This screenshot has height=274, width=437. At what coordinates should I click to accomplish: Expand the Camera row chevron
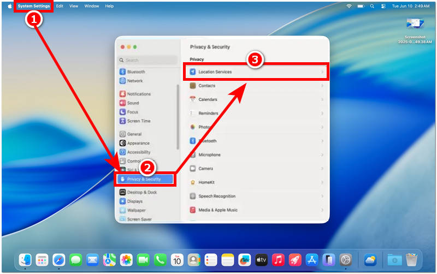(x=322, y=169)
